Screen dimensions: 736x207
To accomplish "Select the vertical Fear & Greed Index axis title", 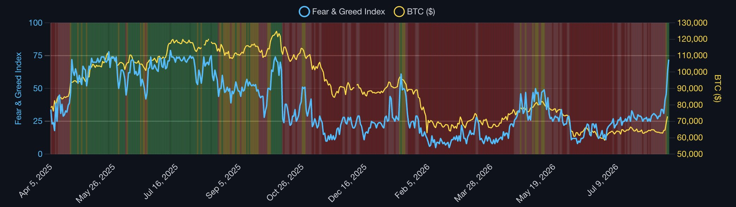I will (18, 88).
